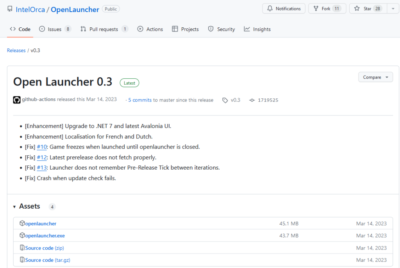Click the openlauncher.exe package icon
Screen dimensions: 400x268
22,236
